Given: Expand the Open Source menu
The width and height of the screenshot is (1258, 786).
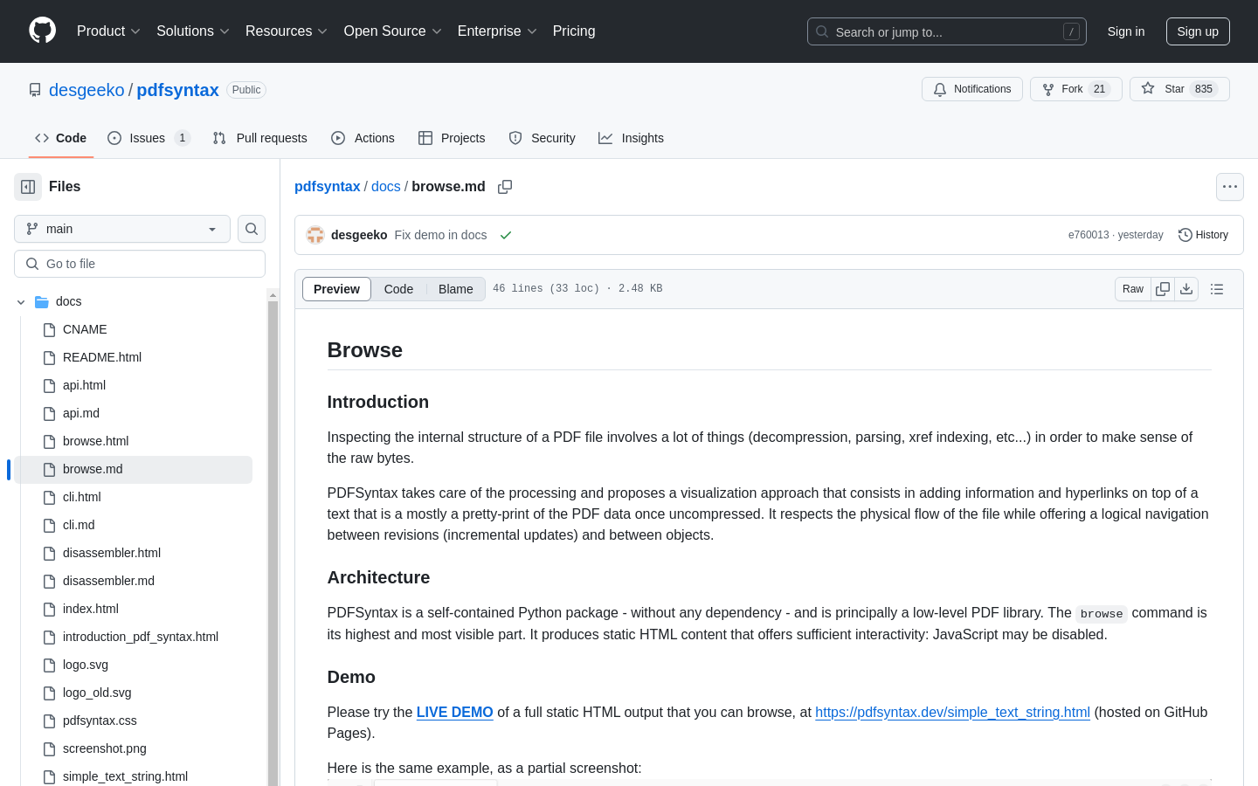Looking at the screenshot, I should [x=393, y=31].
